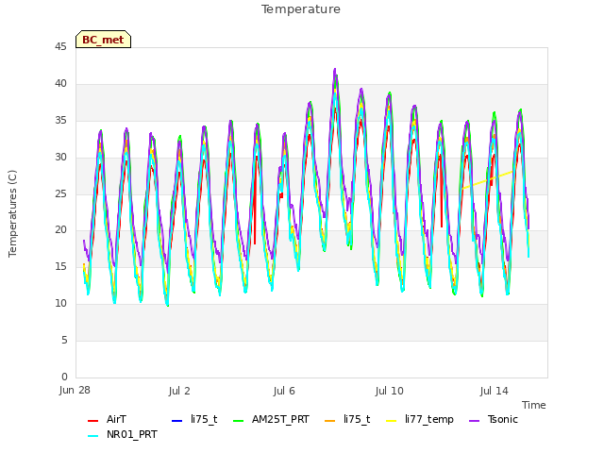
Task: Click the green AM25T_PRT legend color marker
Action: coord(239,421)
